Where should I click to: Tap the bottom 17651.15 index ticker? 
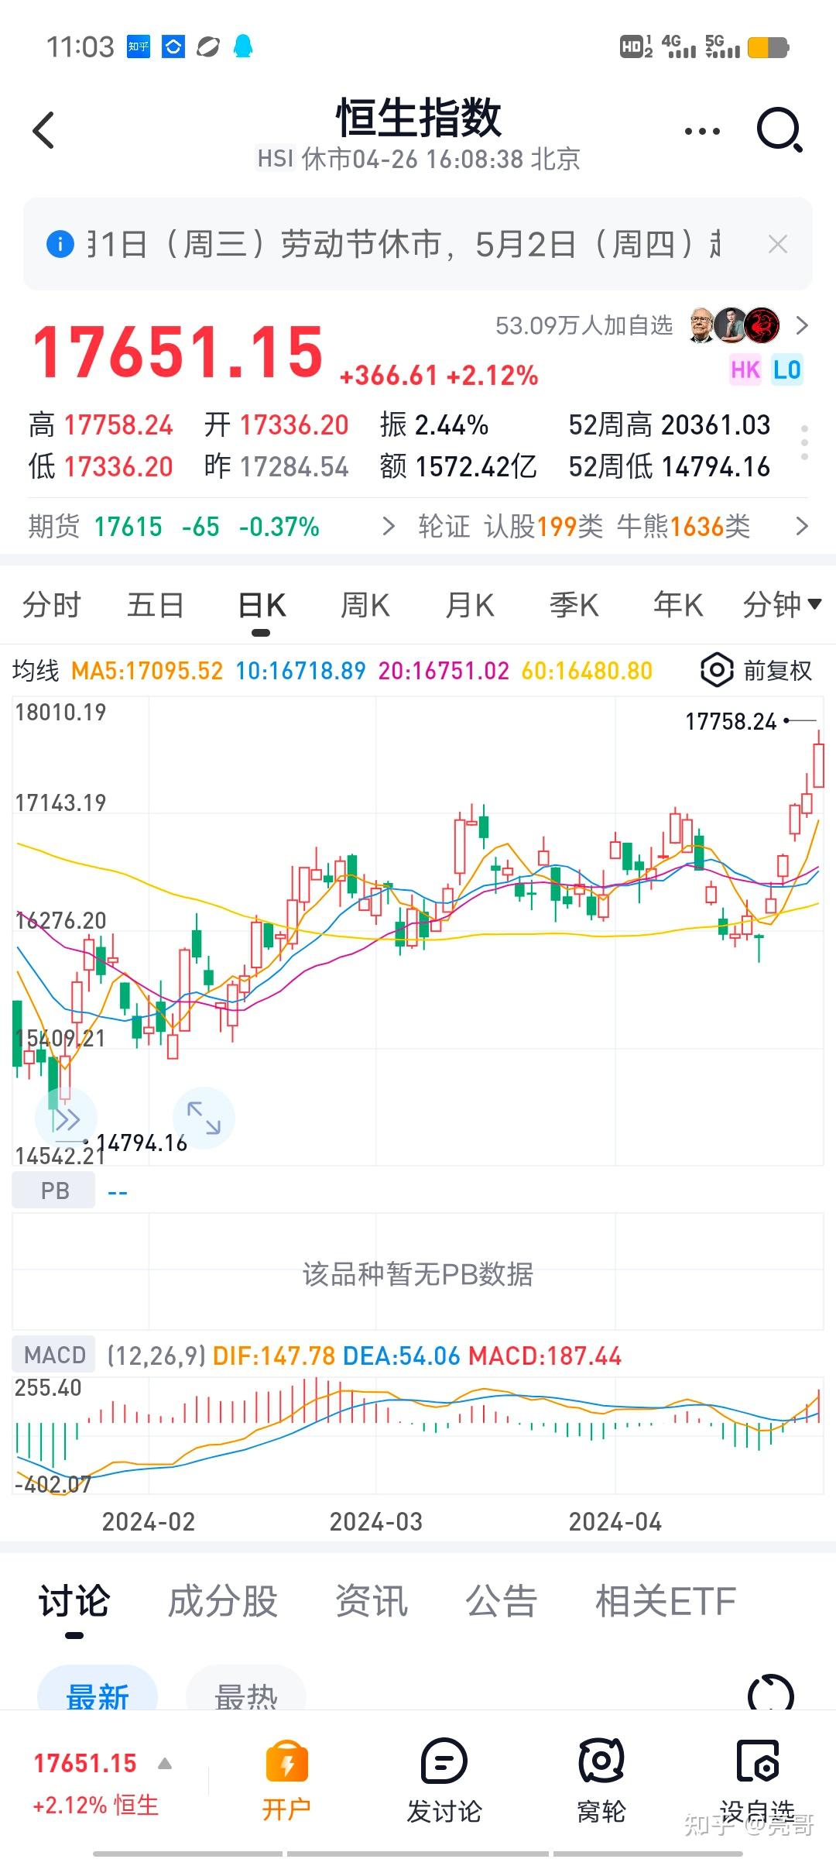(x=85, y=1764)
